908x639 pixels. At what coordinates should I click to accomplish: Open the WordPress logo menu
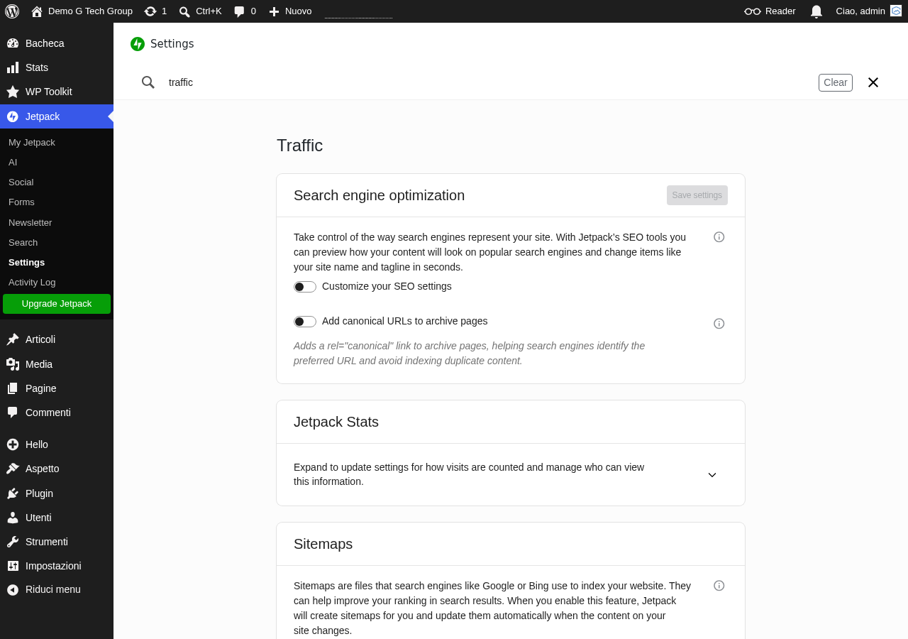click(12, 11)
